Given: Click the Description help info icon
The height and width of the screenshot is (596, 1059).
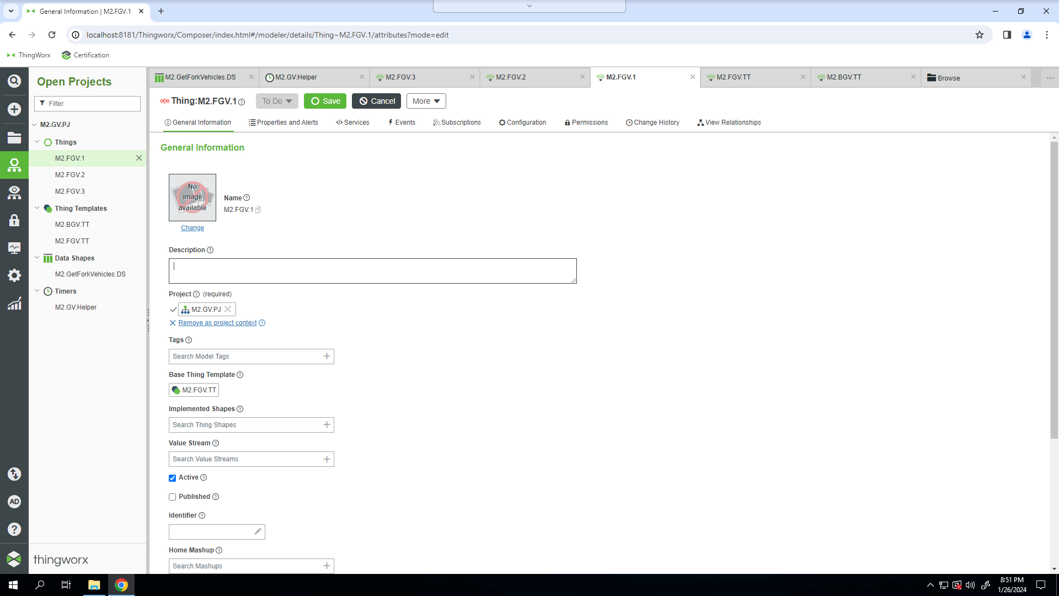Looking at the screenshot, I should click(x=210, y=250).
